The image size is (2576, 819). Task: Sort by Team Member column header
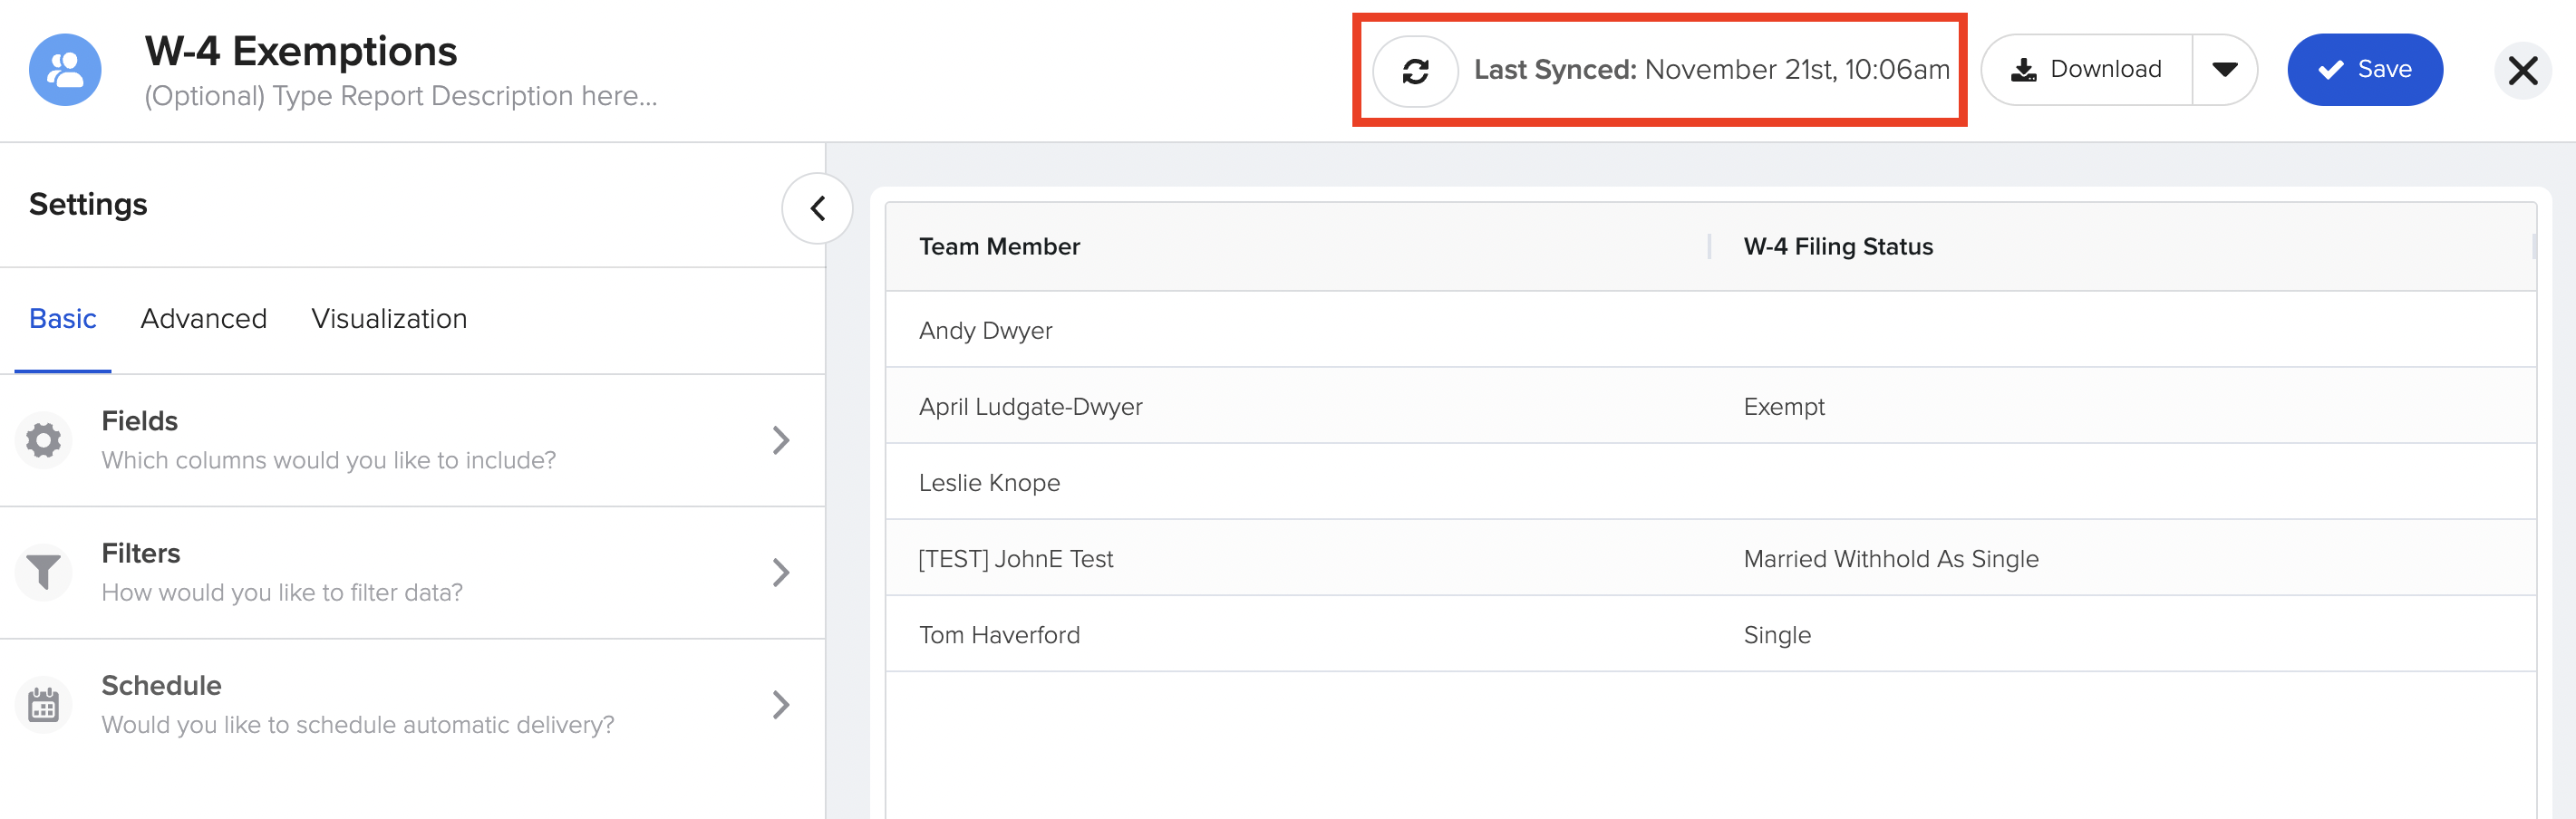click(x=999, y=247)
